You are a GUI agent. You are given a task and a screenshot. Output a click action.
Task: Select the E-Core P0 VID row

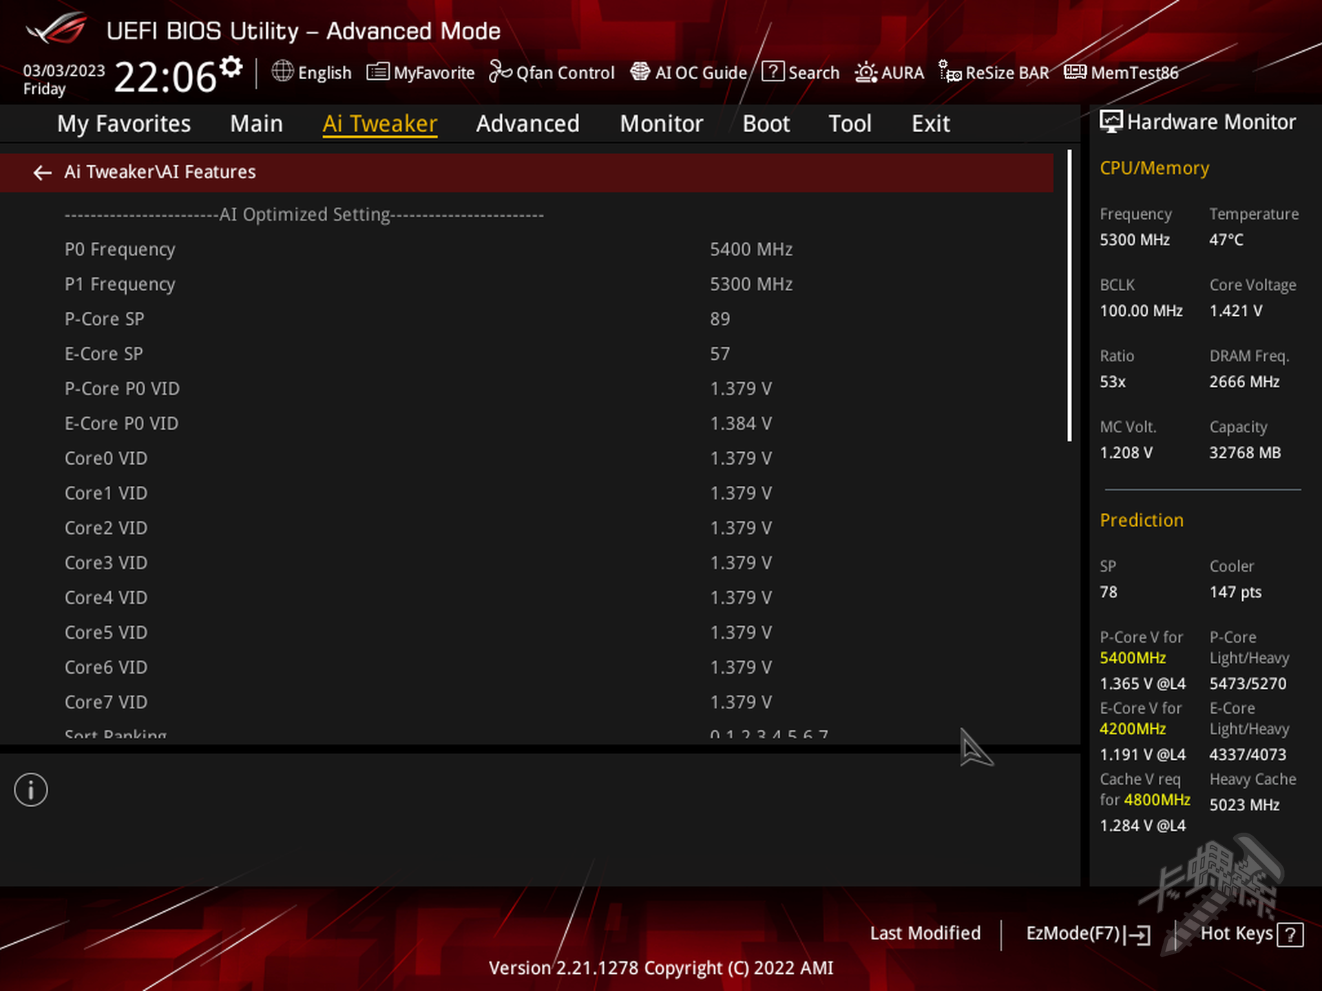click(x=527, y=424)
